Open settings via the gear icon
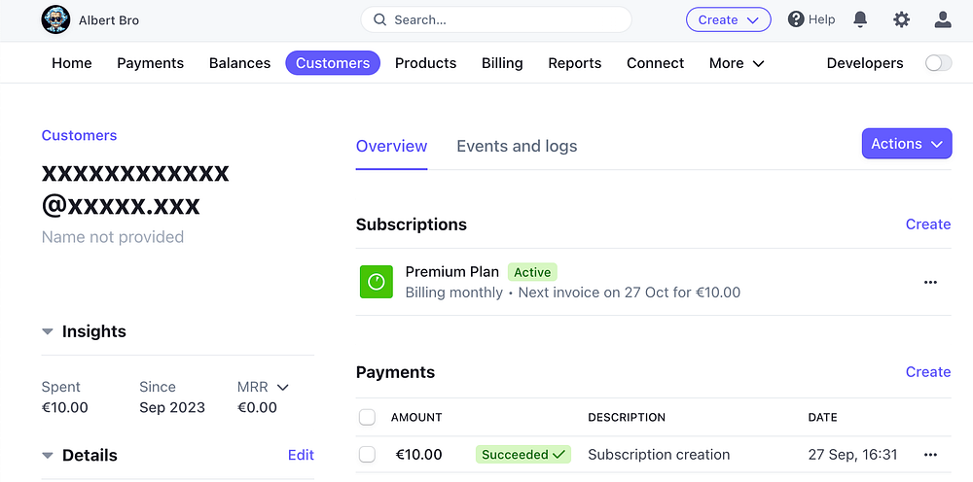This screenshot has width=973, height=482. coord(902,19)
